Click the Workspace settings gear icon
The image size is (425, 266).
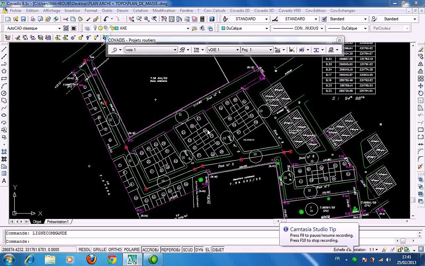66,28
